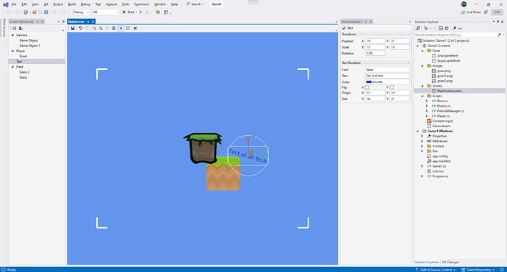Screen dimensions: 507x272
Task: Toggle the Text enabled checkbox in inspector
Action: click(x=344, y=28)
